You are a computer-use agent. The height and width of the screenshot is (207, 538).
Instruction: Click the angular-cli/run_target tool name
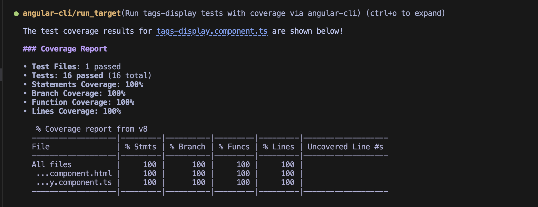click(72, 13)
